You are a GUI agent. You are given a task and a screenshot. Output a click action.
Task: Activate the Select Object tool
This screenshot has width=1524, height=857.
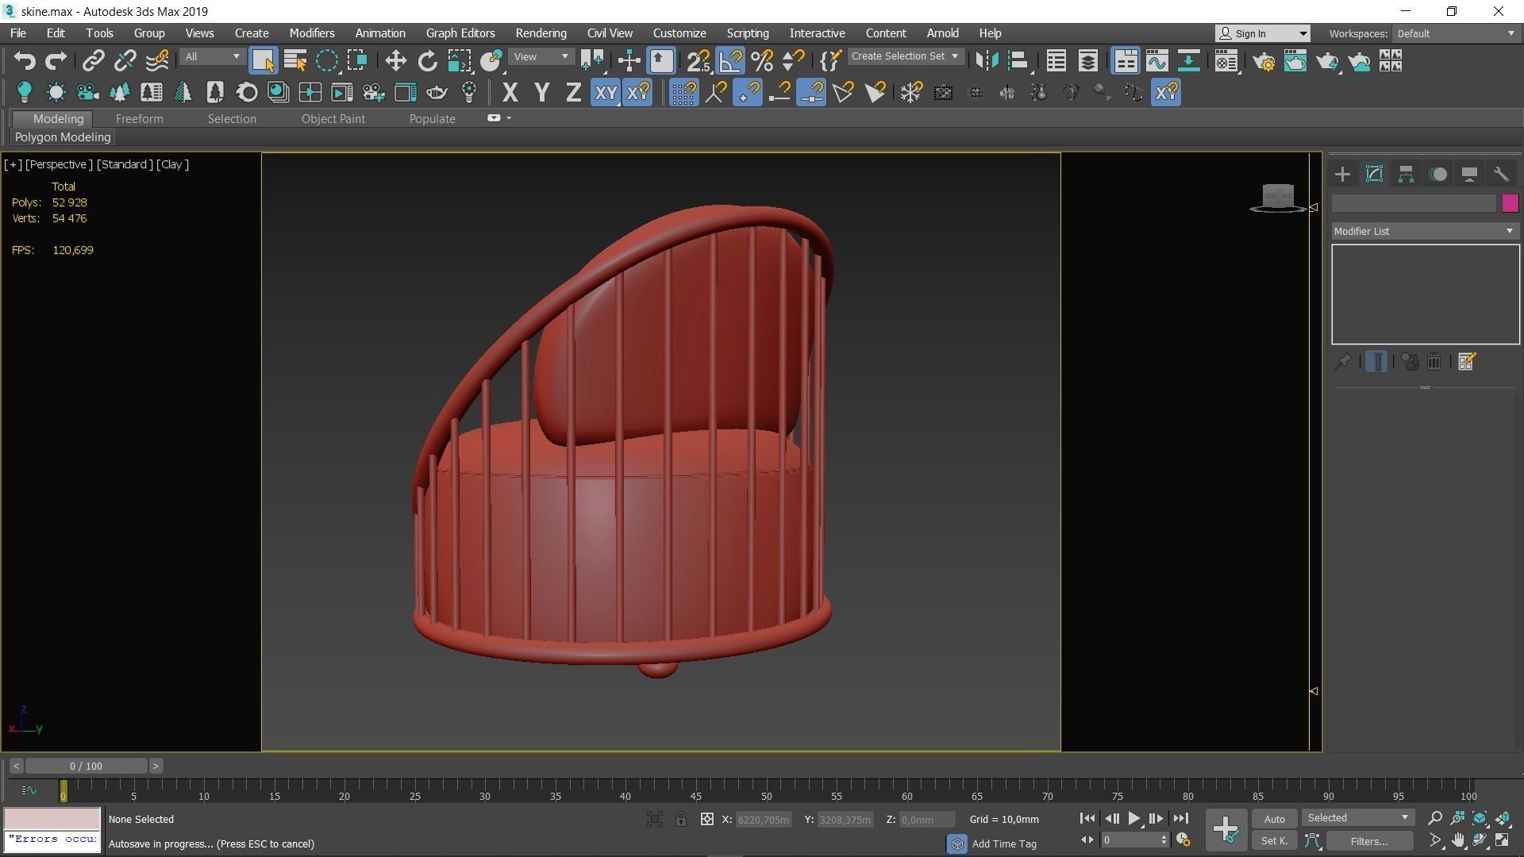point(263,61)
